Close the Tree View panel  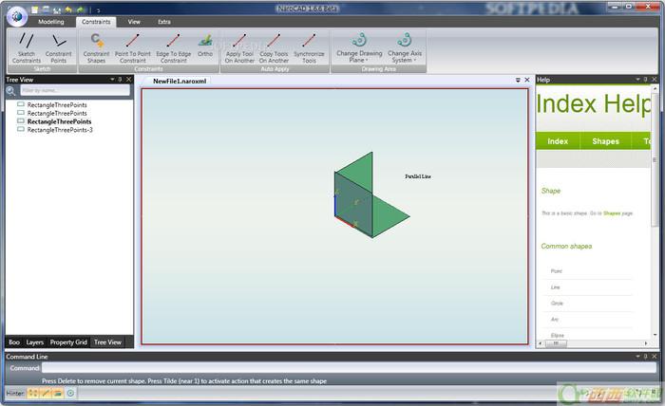(129, 79)
